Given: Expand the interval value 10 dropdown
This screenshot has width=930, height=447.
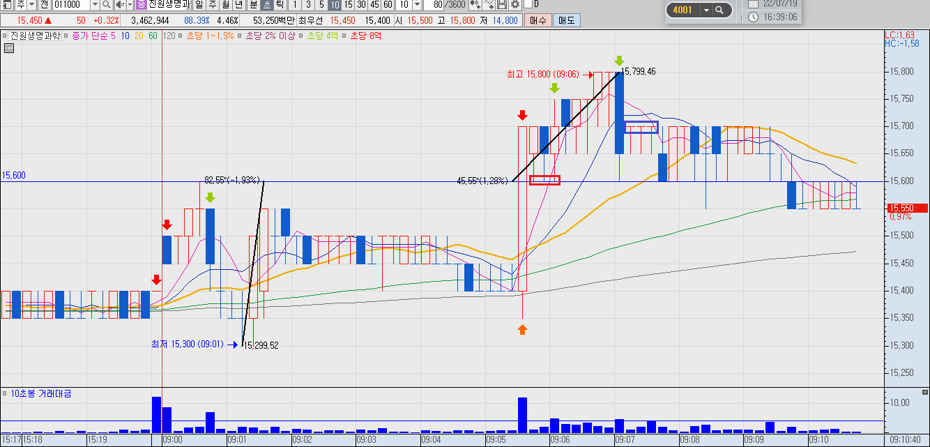Looking at the screenshot, I should tap(416, 5).
